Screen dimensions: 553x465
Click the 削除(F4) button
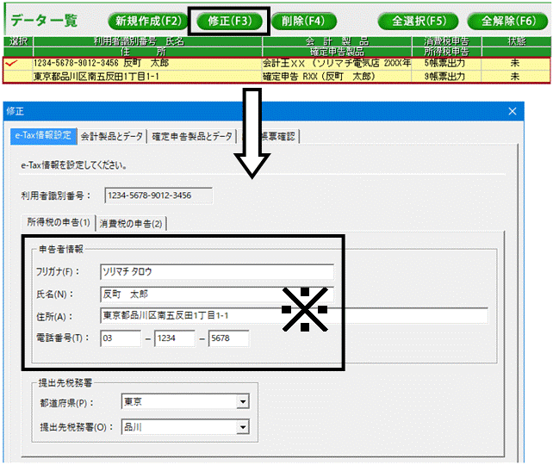(x=303, y=22)
